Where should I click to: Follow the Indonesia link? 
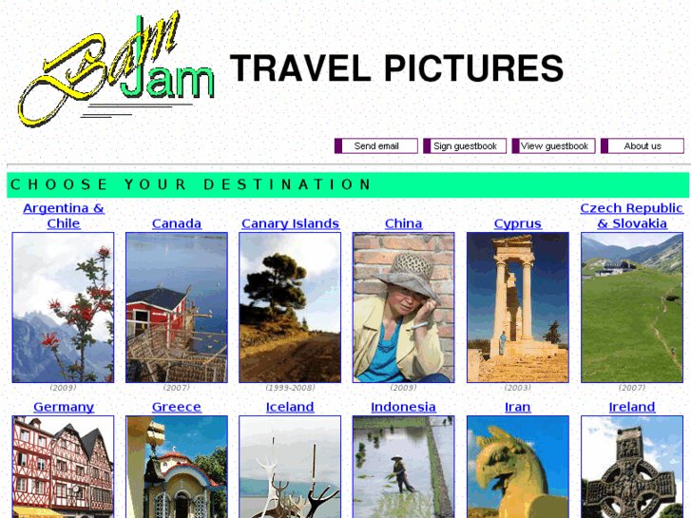tap(403, 407)
